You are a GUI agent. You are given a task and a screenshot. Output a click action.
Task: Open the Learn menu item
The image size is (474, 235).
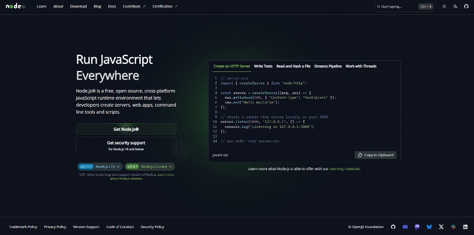pyautogui.click(x=42, y=6)
